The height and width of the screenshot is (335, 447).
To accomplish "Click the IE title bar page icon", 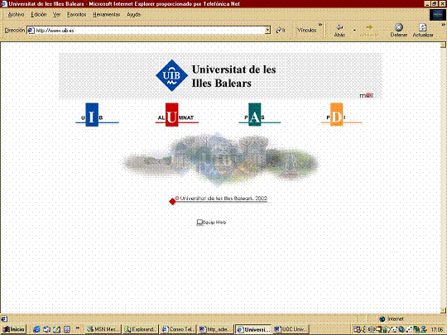I will pos(4,4).
